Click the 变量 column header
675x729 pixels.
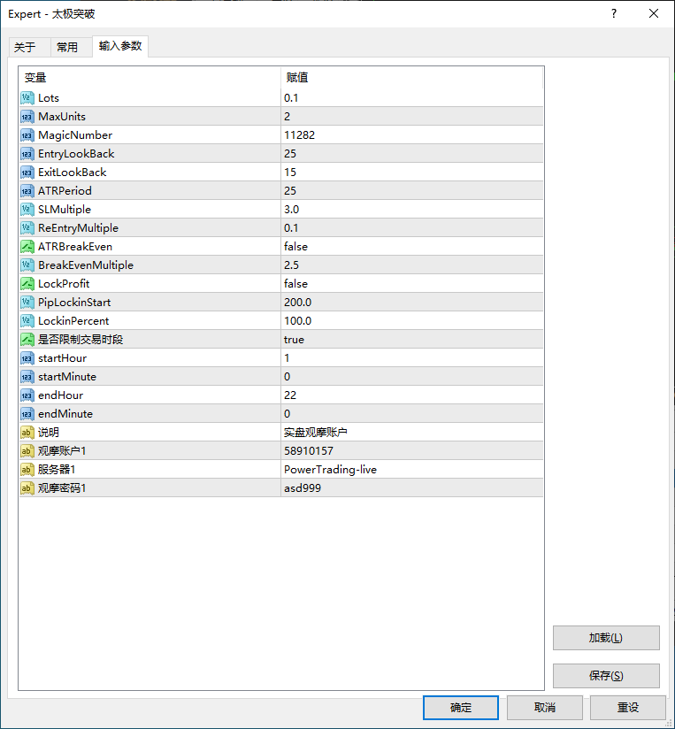(150, 78)
